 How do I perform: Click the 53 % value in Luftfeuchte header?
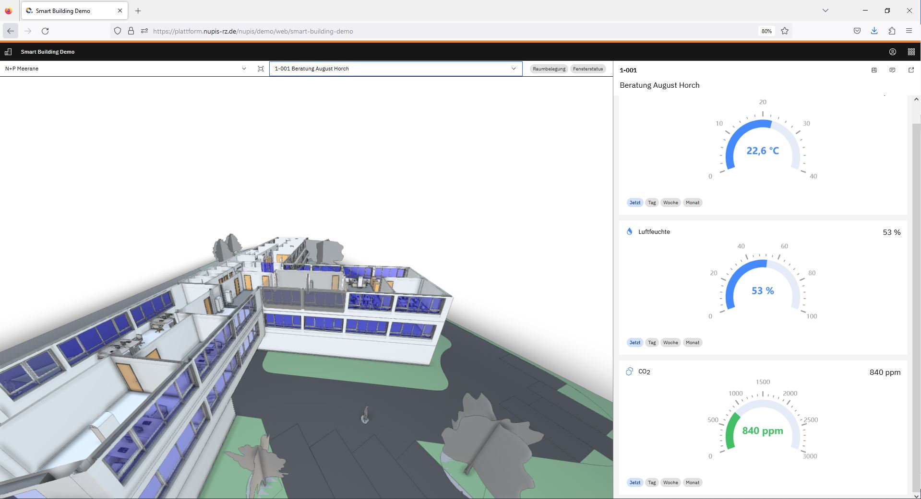892,232
